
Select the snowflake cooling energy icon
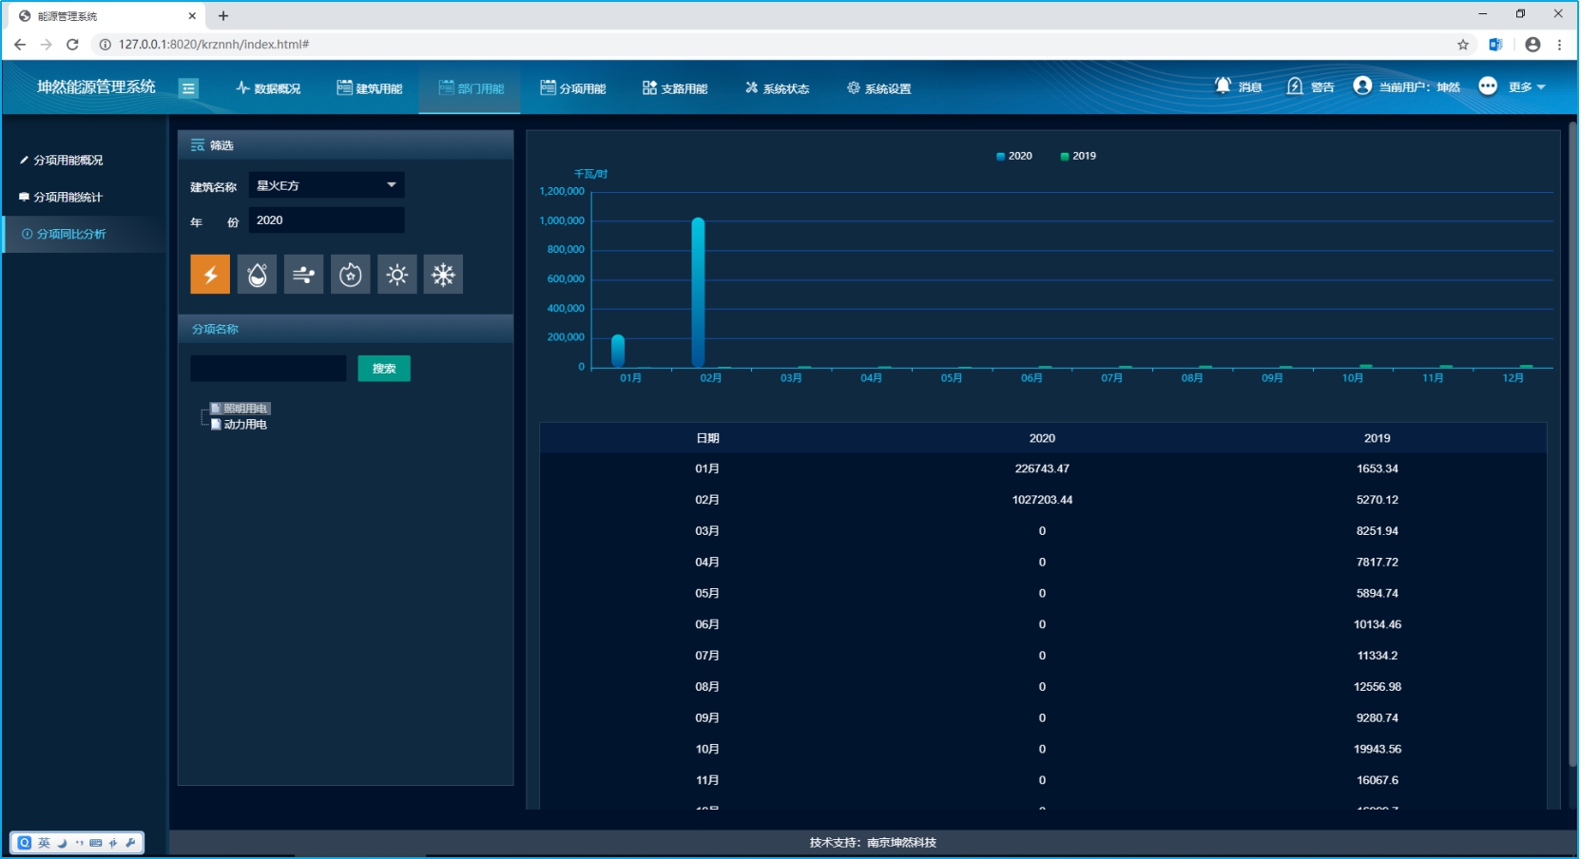[x=443, y=275]
